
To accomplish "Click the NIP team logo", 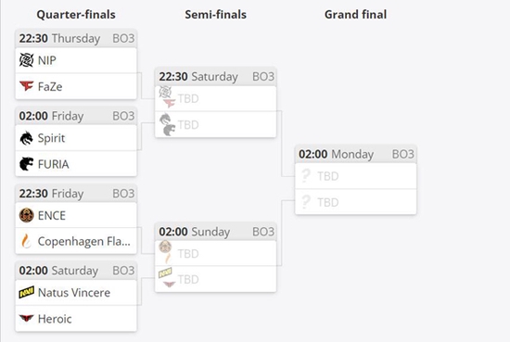I will click(x=26, y=60).
